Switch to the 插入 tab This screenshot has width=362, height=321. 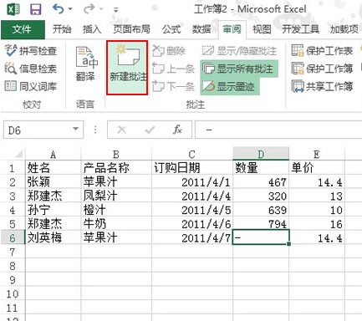pos(92,29)
